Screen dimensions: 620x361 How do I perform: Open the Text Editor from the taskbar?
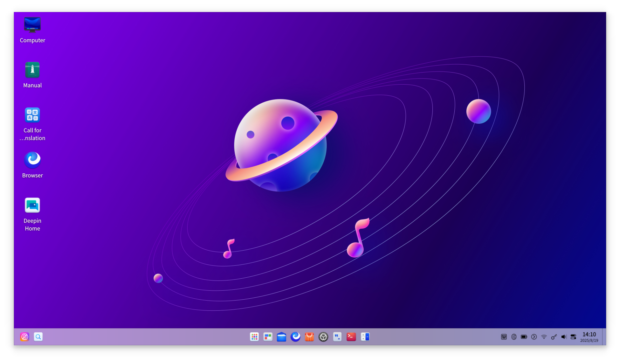[337, 336]
